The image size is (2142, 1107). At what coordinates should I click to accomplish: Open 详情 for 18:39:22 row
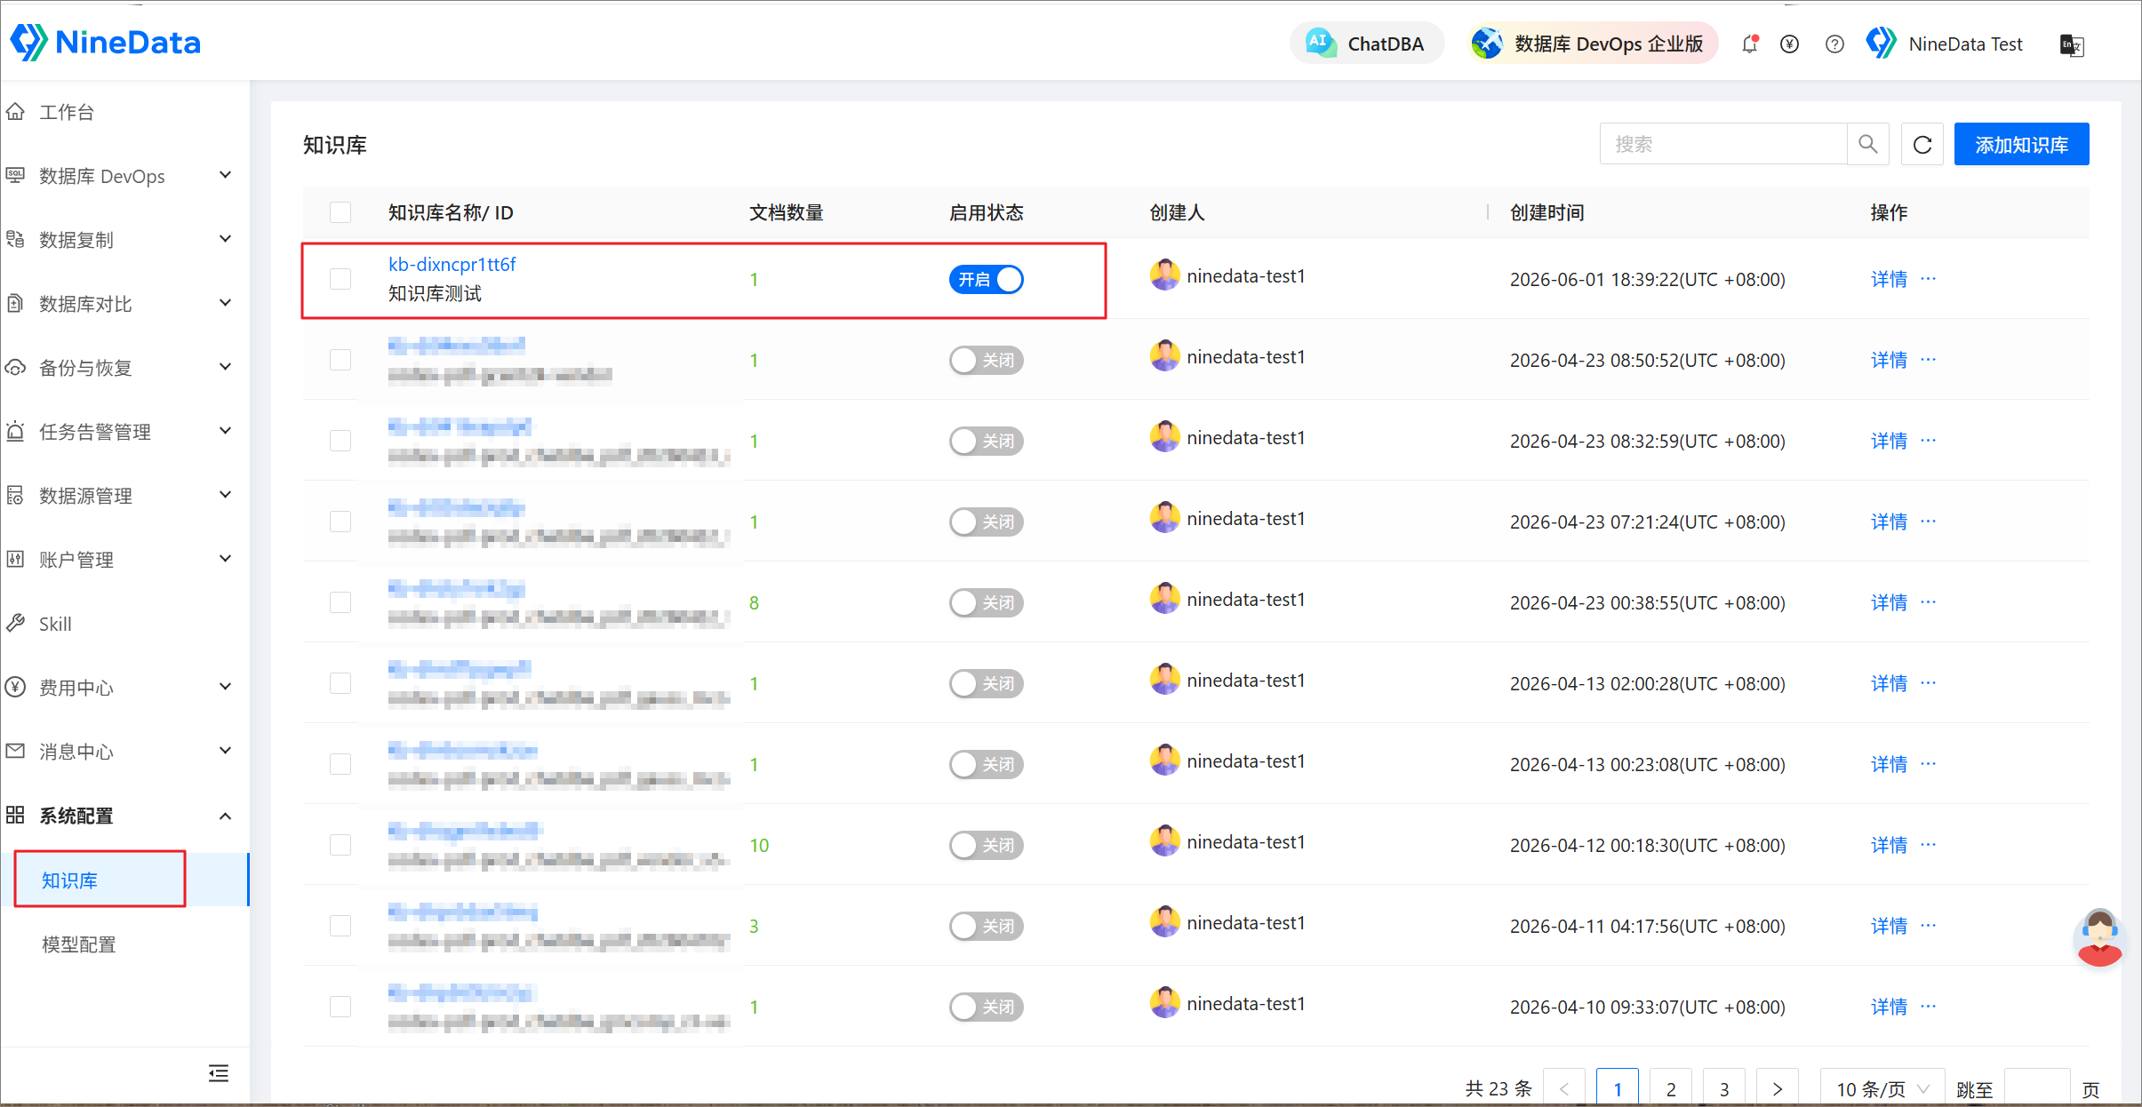tap(1889, 279)
